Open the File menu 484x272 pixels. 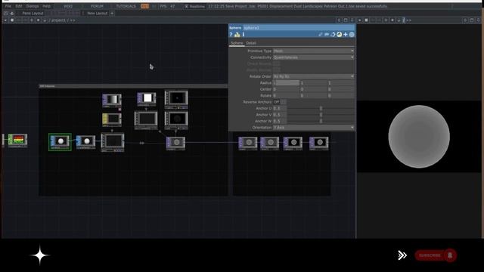[8, 6]
